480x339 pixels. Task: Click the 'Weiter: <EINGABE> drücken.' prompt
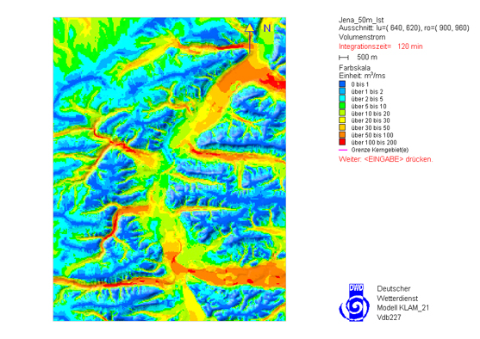coord(386,159)
